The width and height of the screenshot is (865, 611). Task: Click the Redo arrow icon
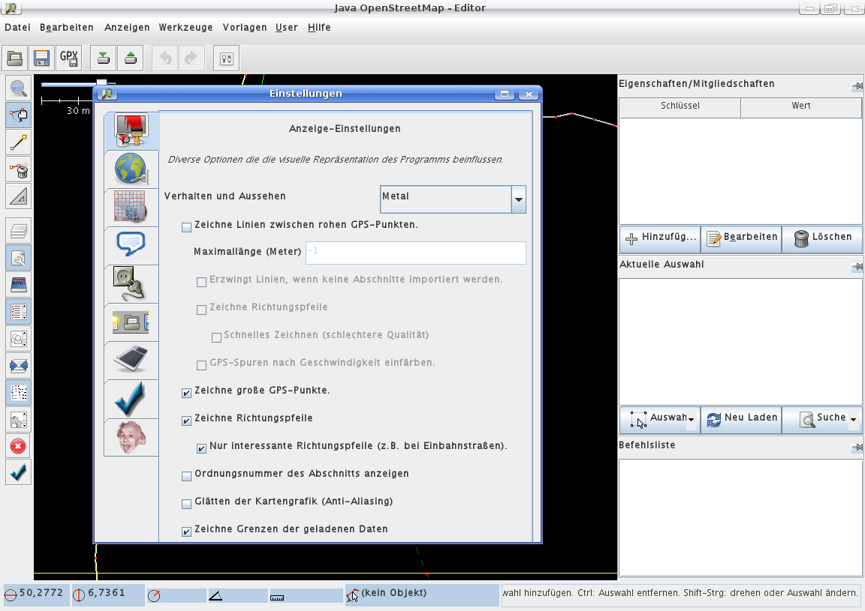point(191,58)
